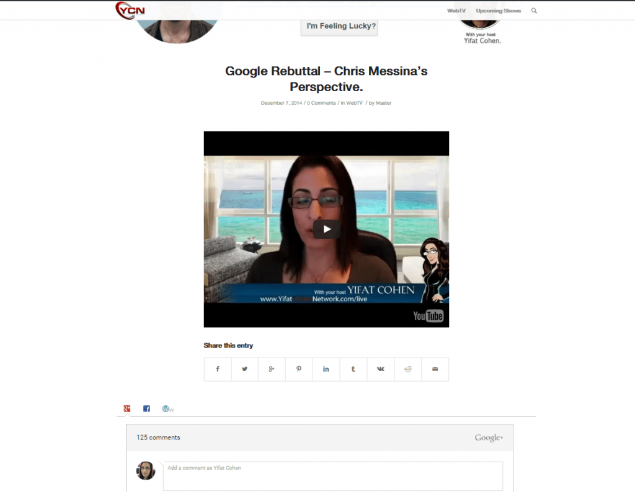
Task: Share this entry on LinkedIn
Action: point(326,369)
